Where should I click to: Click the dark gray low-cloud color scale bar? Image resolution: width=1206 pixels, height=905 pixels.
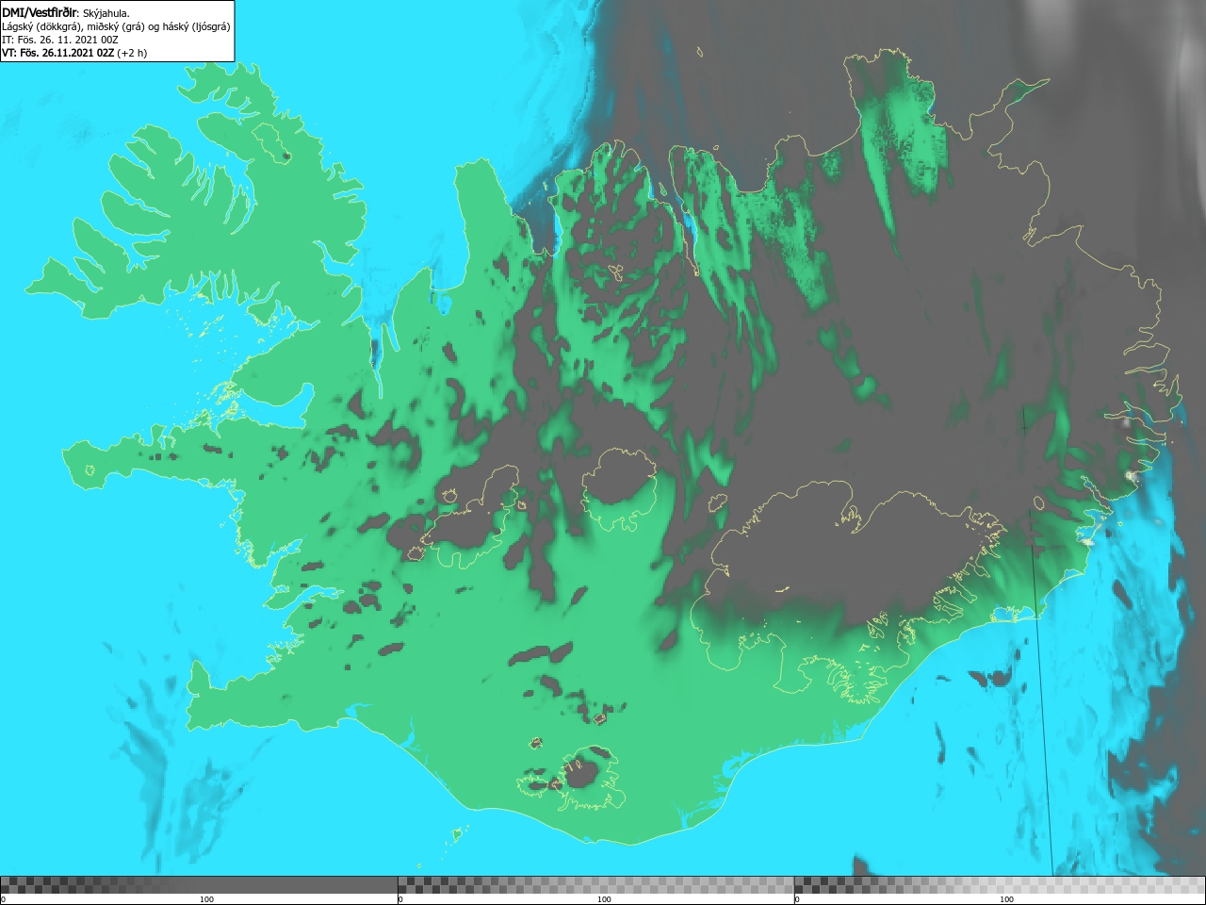point(199,884)
